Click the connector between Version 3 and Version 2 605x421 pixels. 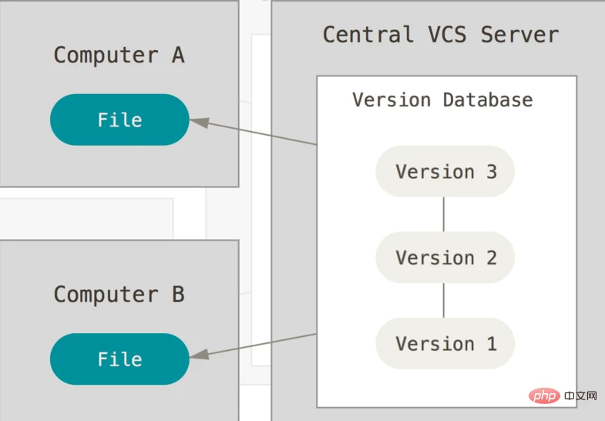(443, 214)
